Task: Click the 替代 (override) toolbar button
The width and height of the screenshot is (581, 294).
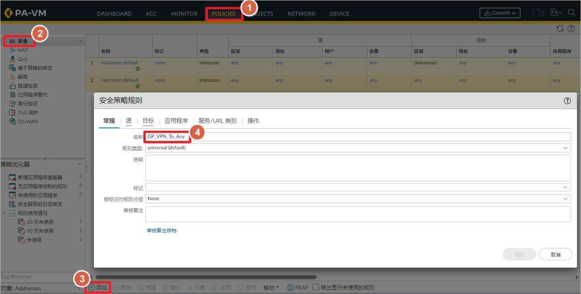Action: pos(171,288)
